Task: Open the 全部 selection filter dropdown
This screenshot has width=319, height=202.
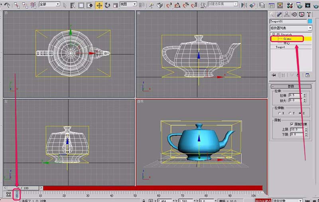Action: point(49,4)
